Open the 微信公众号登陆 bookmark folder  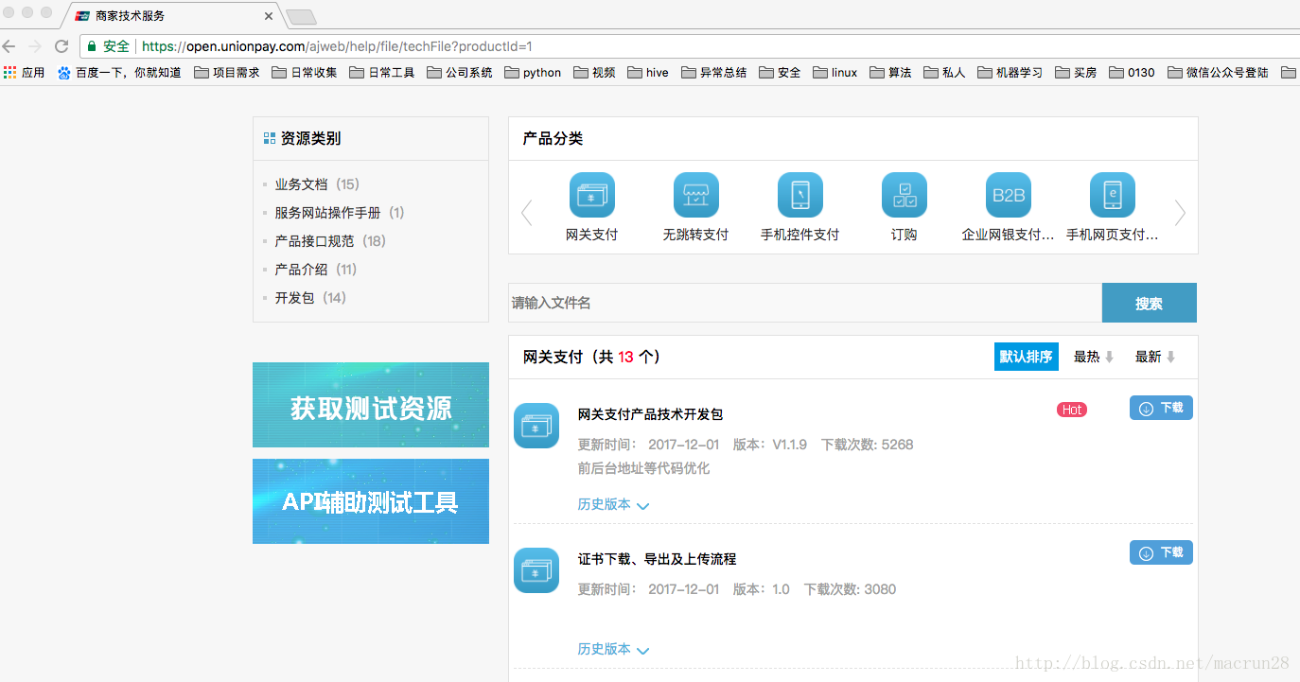[x=1219, y=72]
